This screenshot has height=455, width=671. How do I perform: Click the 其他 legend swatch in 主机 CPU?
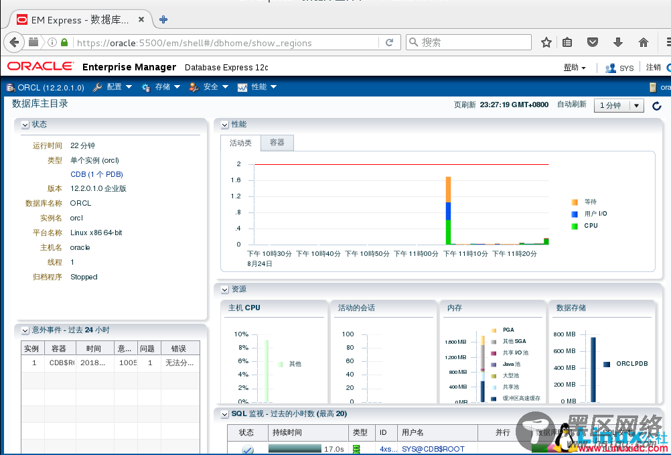[281, 365]
